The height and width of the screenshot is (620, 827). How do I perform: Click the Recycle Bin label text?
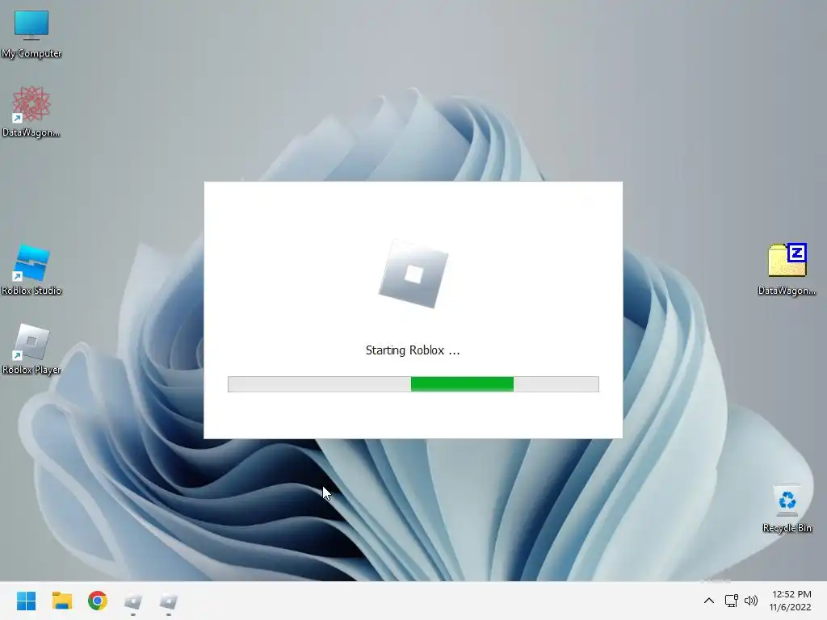pyautogui.click(x=787, y=528)
